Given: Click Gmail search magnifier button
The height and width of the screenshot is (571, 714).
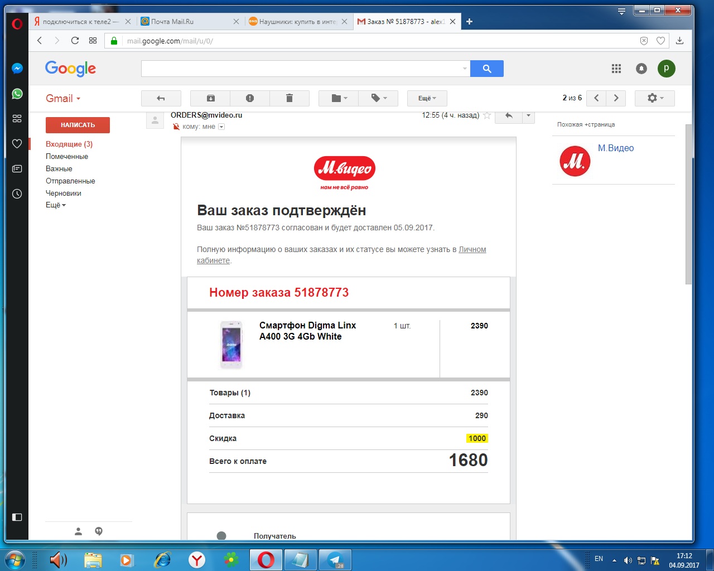Looking at the screenshot, I should point(487,69).
